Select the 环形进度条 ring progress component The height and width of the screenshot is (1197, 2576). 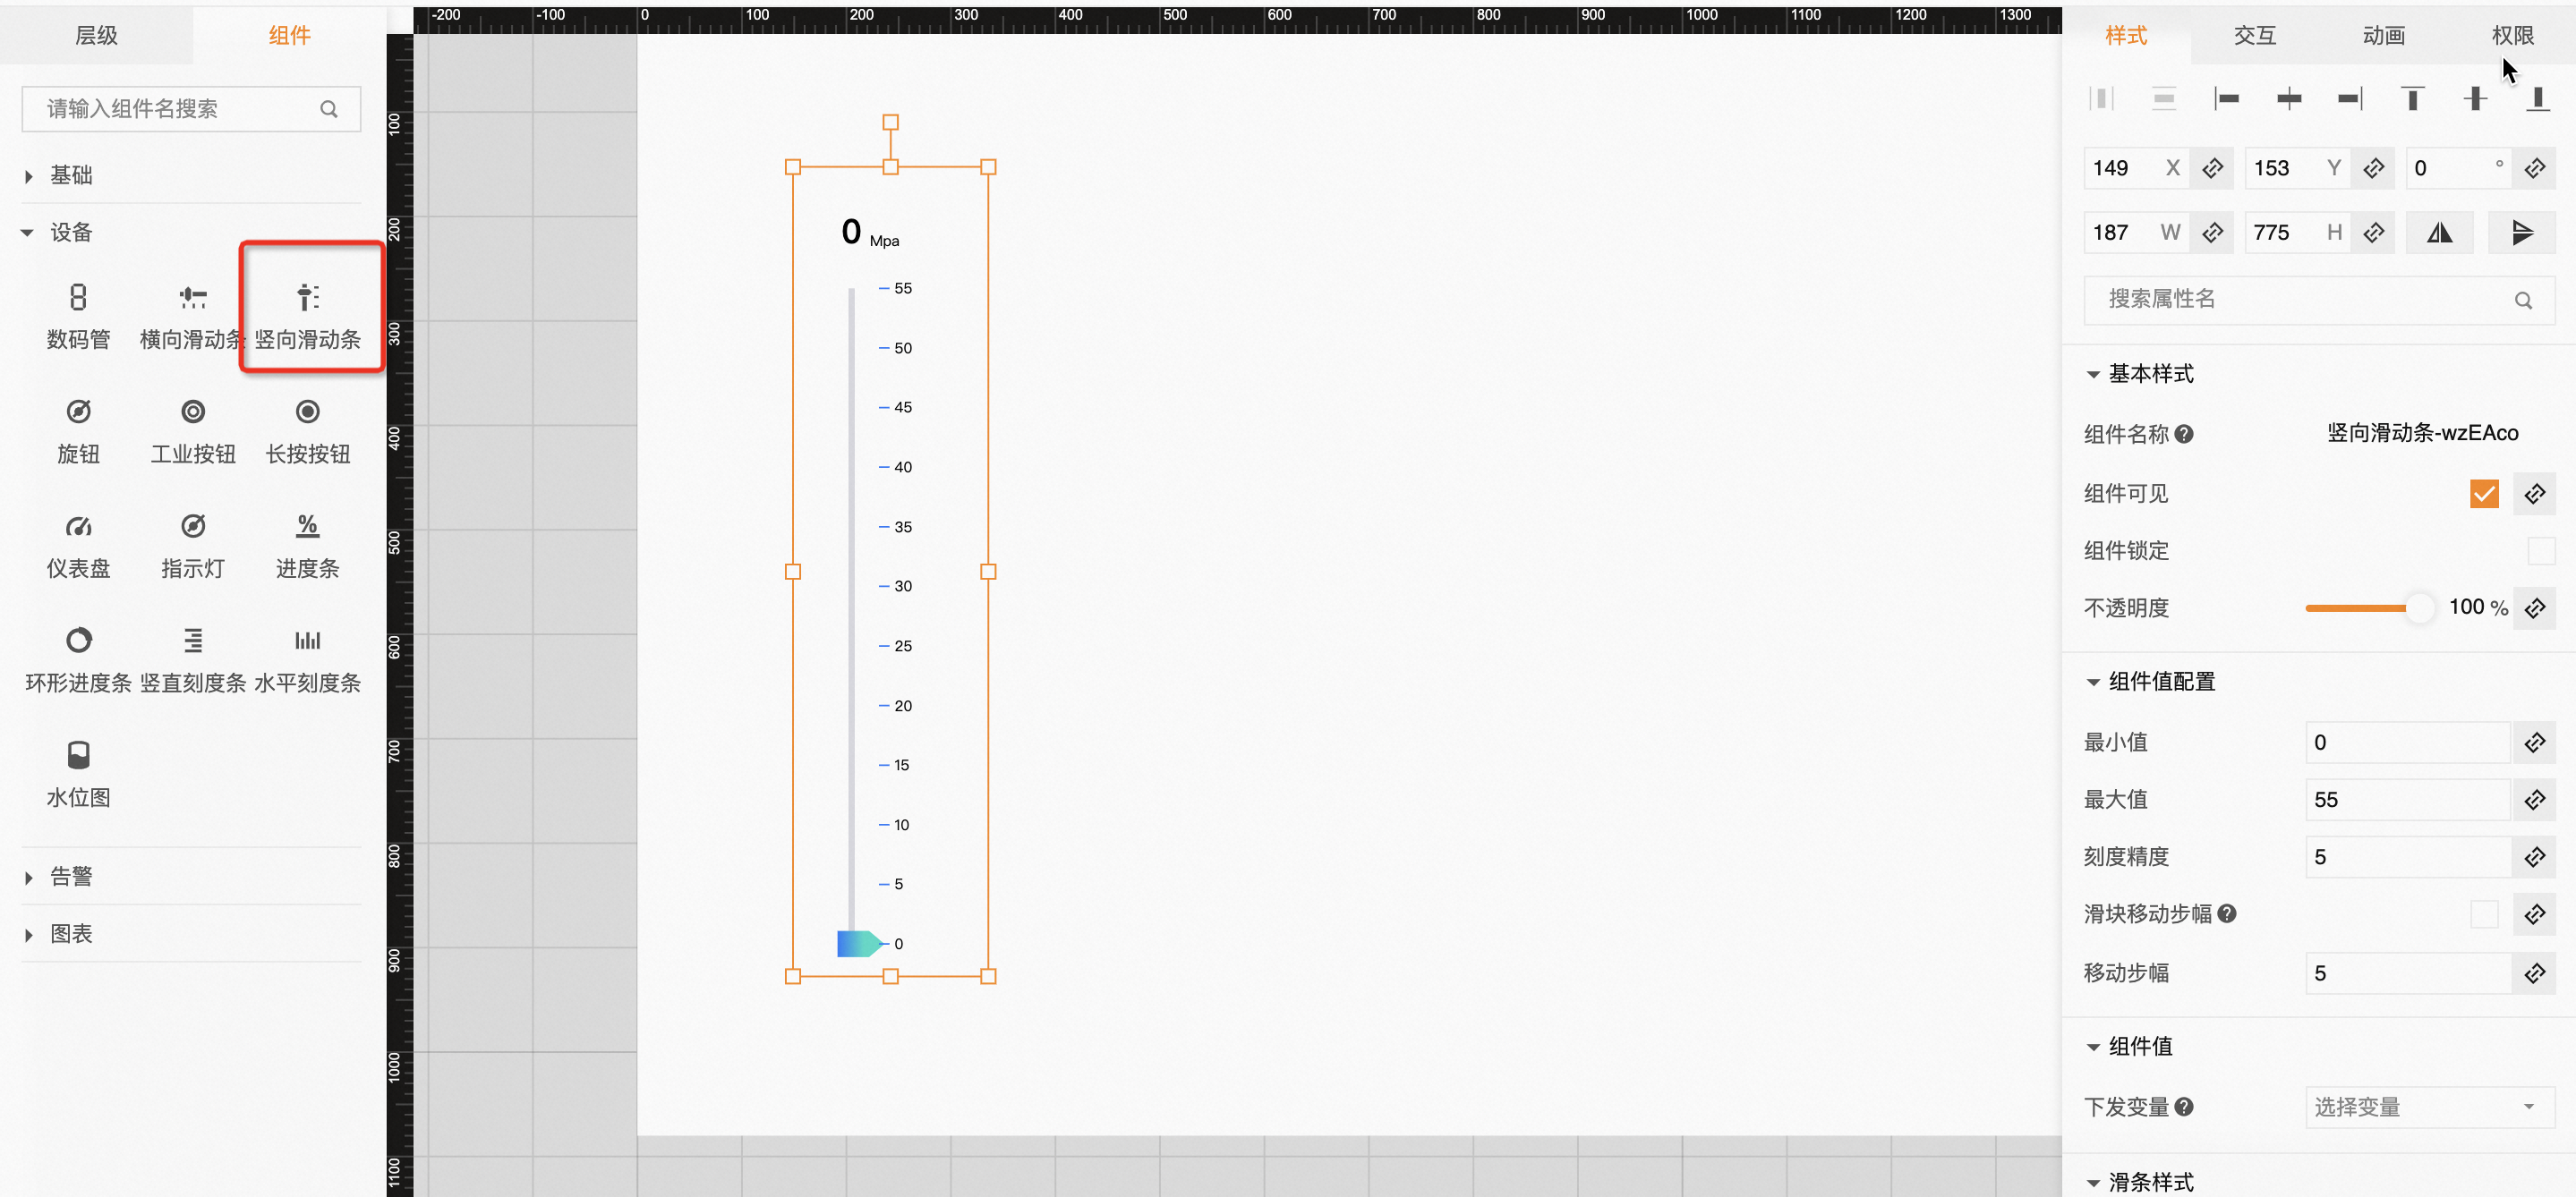point(78,641)
